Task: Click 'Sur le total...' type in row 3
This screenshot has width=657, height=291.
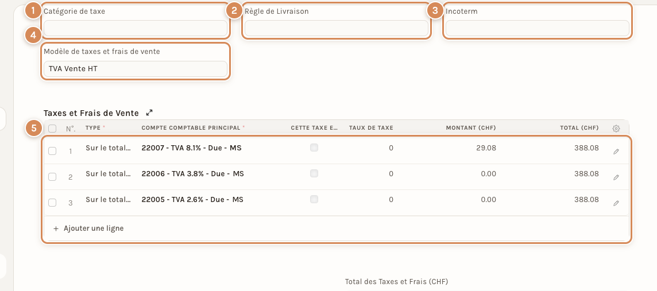Action: click(x=108, y=200)
